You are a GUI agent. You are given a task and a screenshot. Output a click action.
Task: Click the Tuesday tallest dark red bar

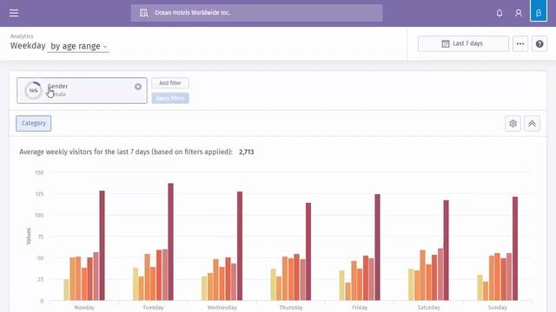[171, 242]
